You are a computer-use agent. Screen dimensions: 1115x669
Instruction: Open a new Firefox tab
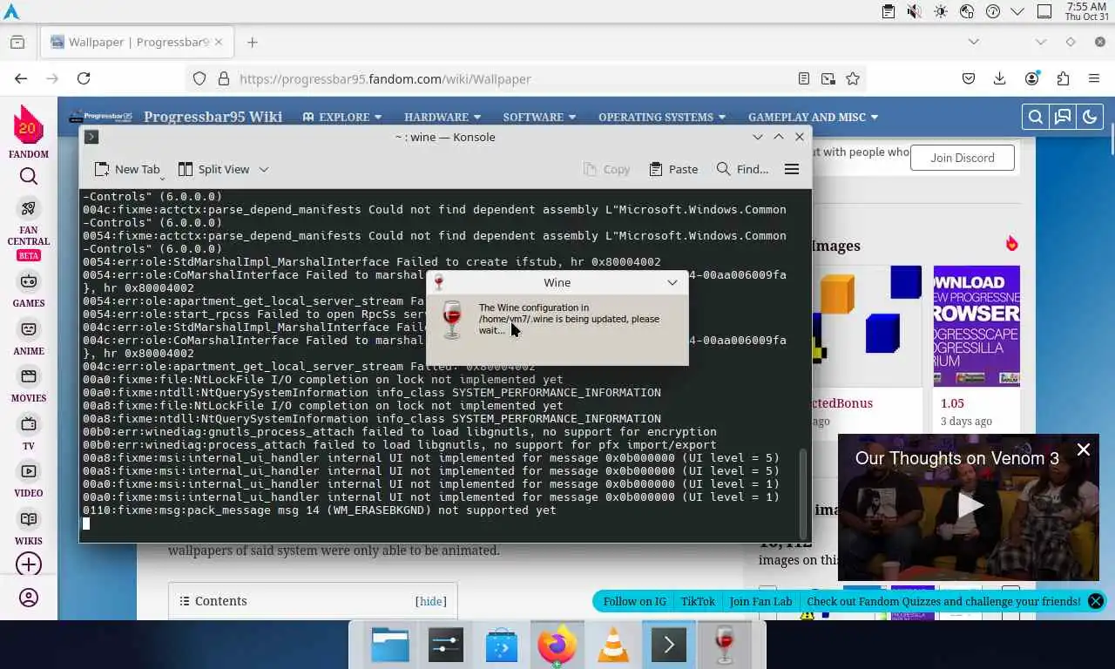pyautogui.click(x=253, y=42)
